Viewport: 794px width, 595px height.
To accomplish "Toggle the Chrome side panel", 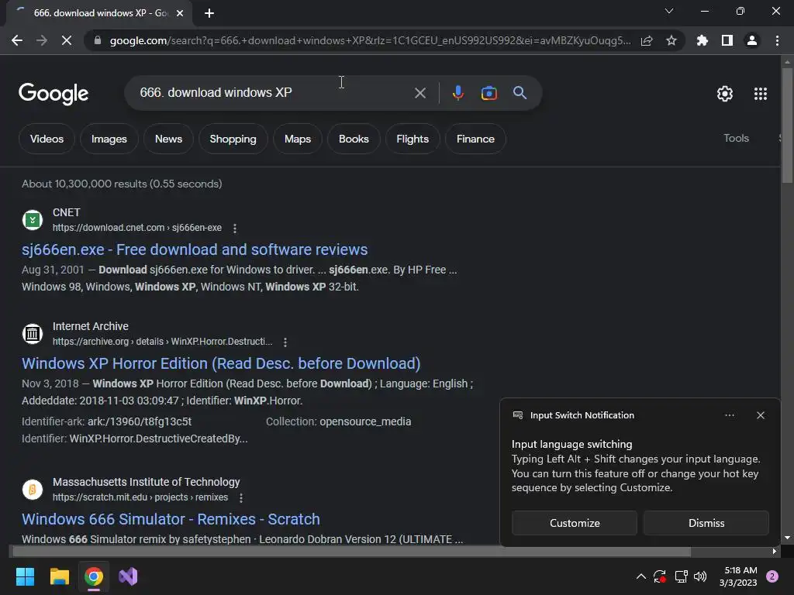I will (727, 40).
